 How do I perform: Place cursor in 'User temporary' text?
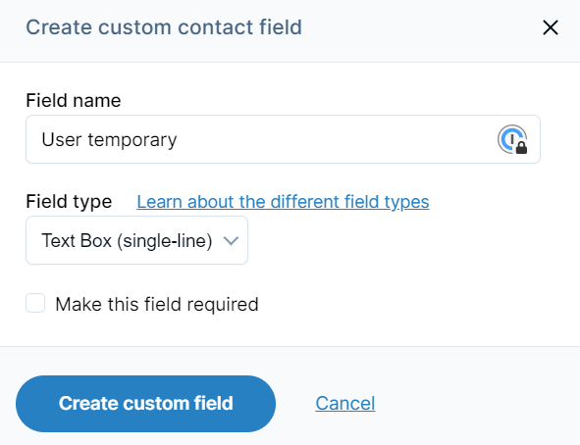(x=110, y=140)
